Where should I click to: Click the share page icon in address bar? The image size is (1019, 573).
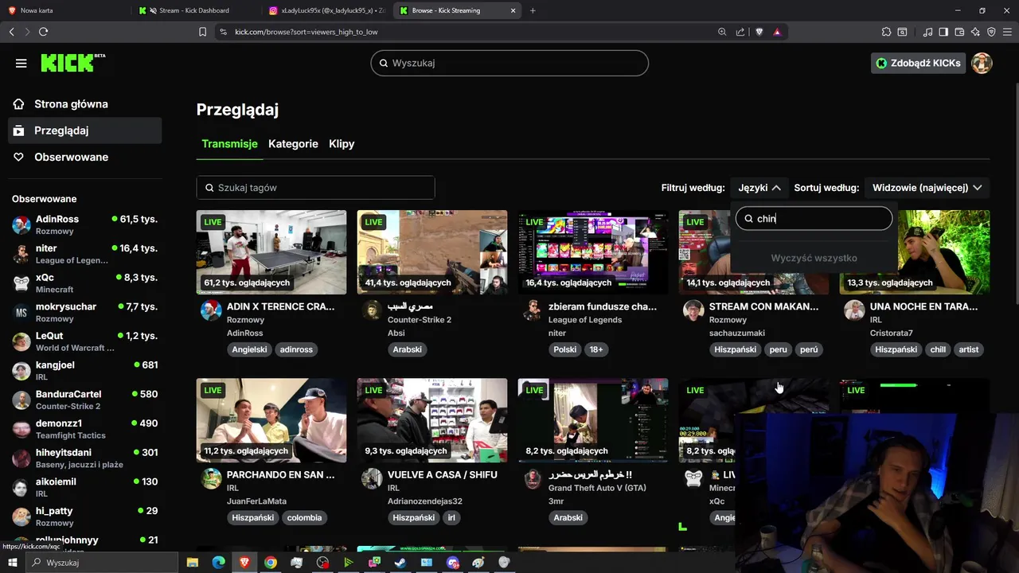(740, 32)
